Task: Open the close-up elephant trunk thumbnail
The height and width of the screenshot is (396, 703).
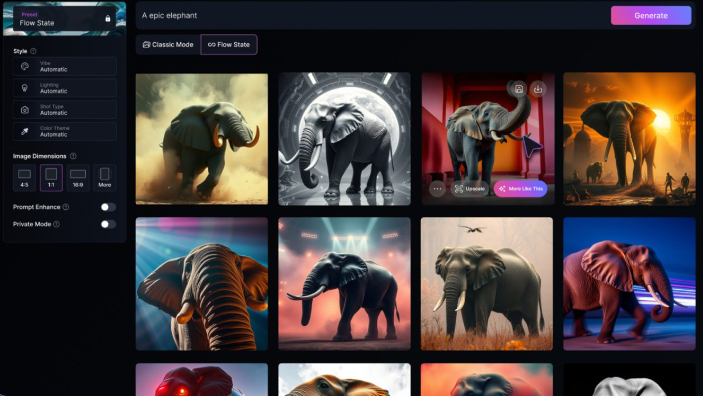Action: click(x=202, y=284)
